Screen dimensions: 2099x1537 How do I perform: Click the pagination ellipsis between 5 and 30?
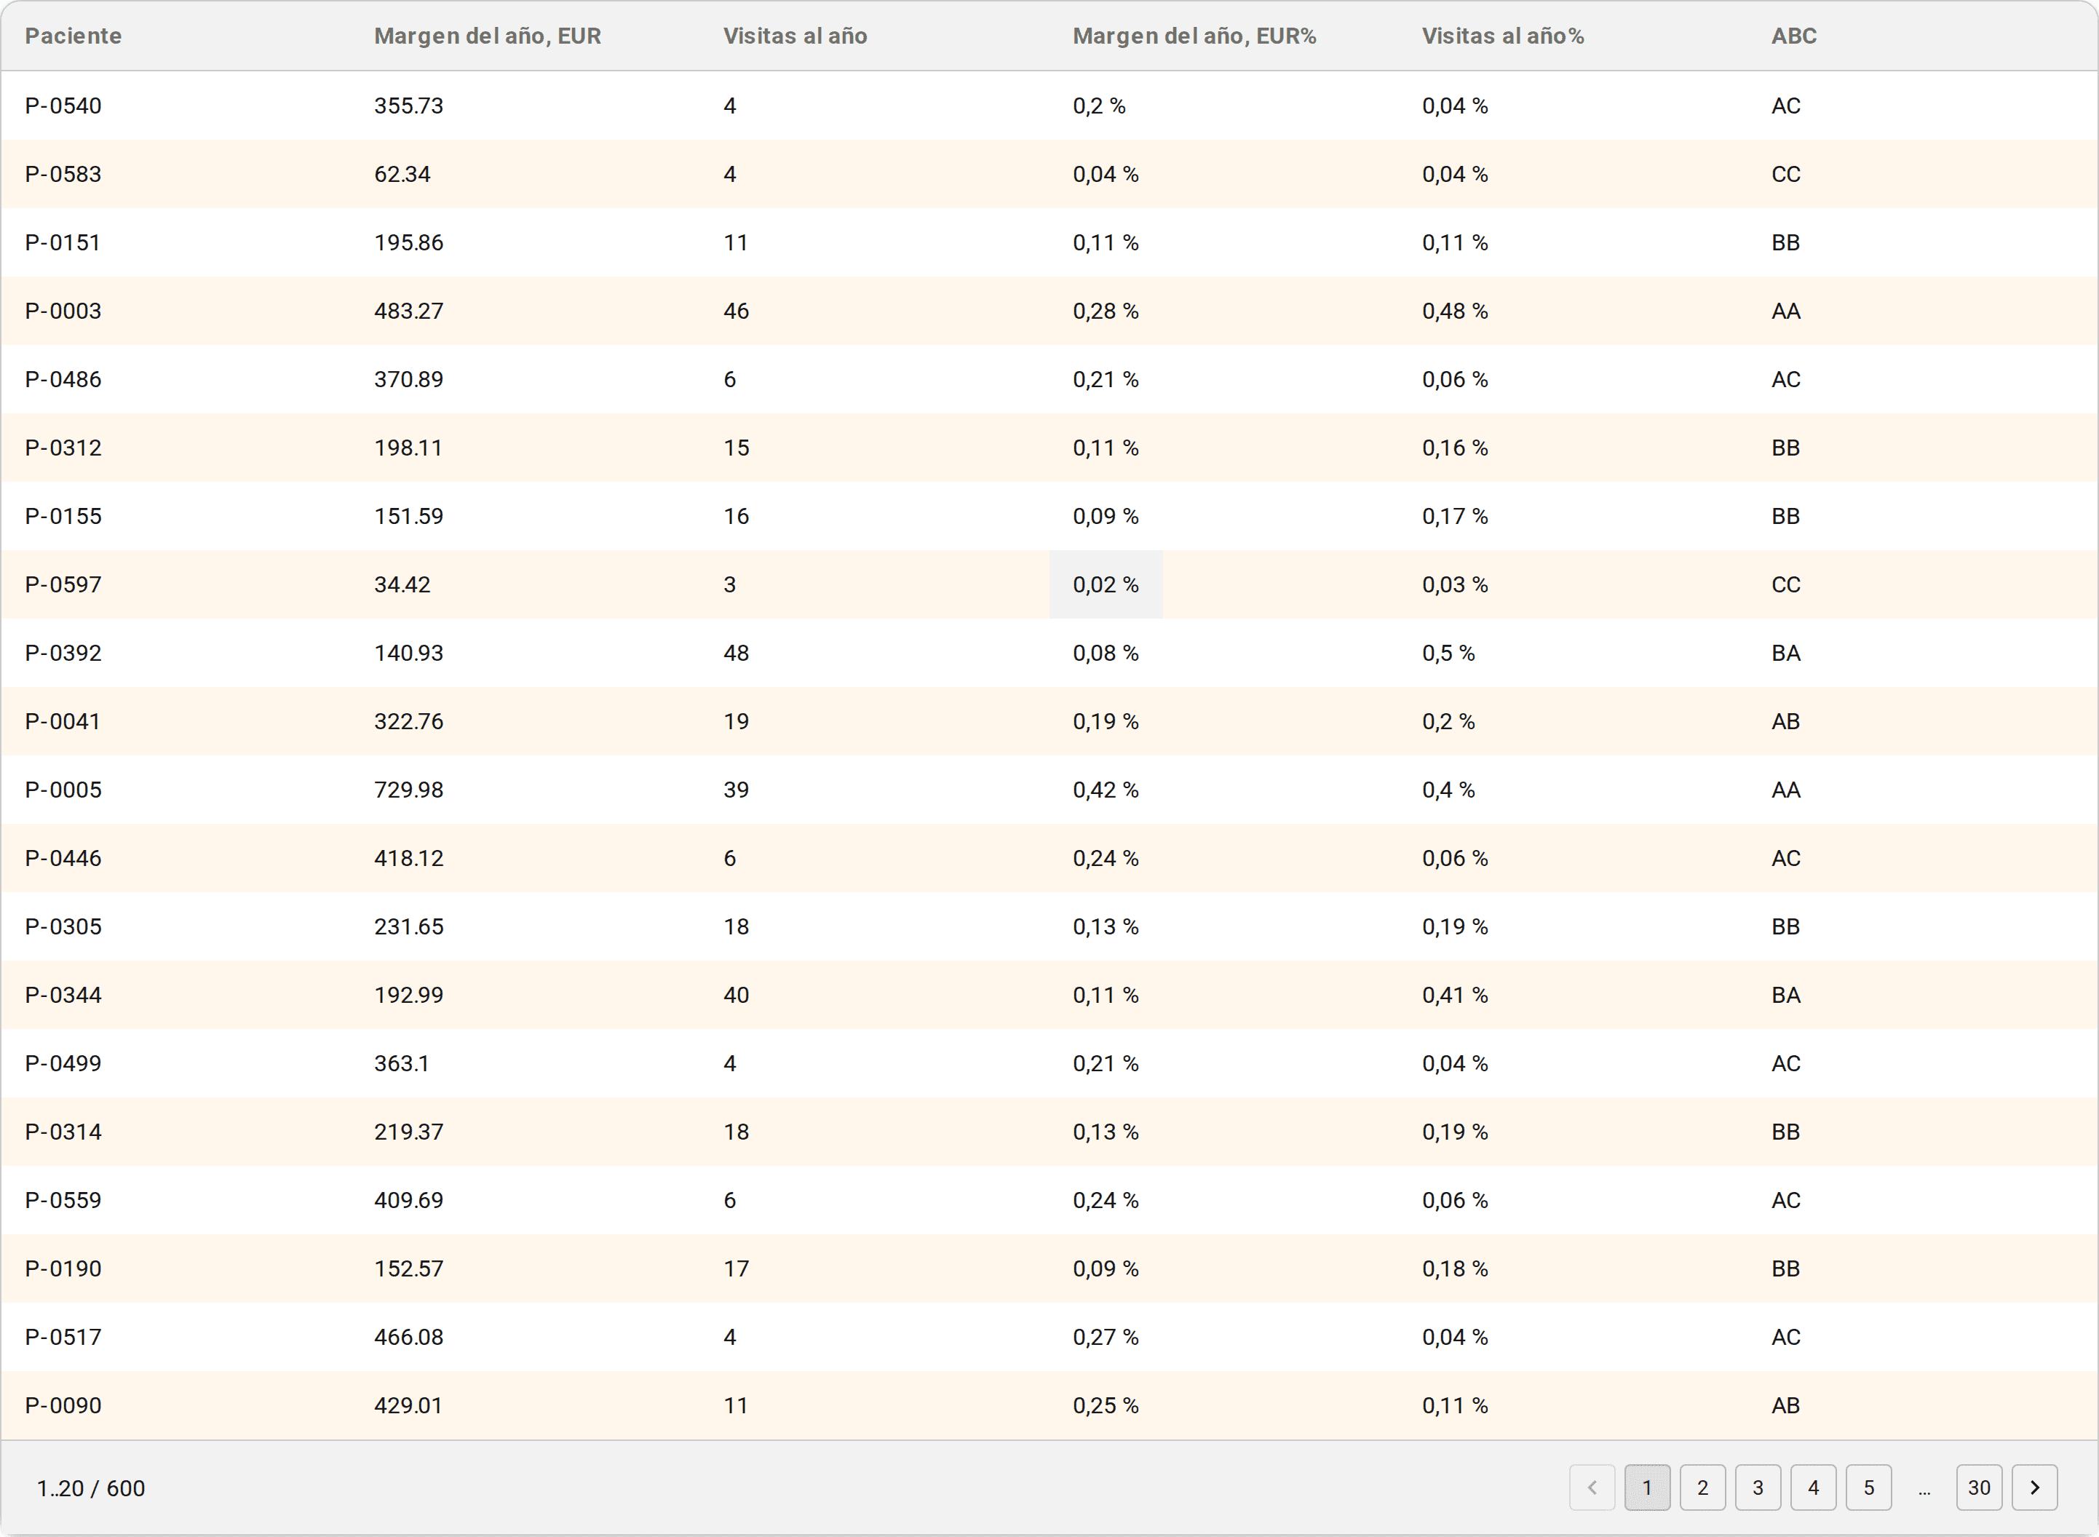[1924, 1489]
